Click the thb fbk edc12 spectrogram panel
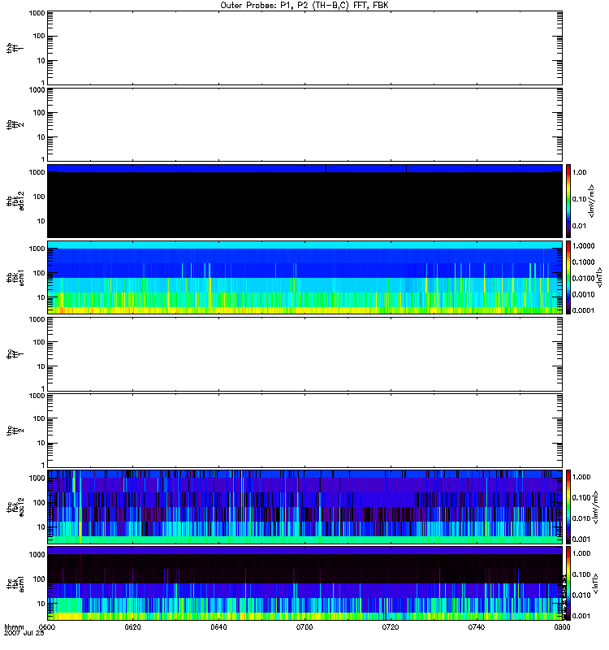Image resolution: width=609 pixels, height=650 pixels. [x=304, y=200]
